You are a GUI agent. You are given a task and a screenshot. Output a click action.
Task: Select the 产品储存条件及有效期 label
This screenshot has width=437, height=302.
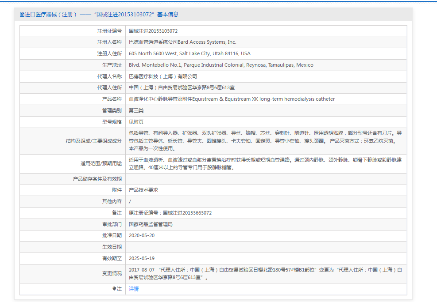pyautogui.click(x=97, y=179)
